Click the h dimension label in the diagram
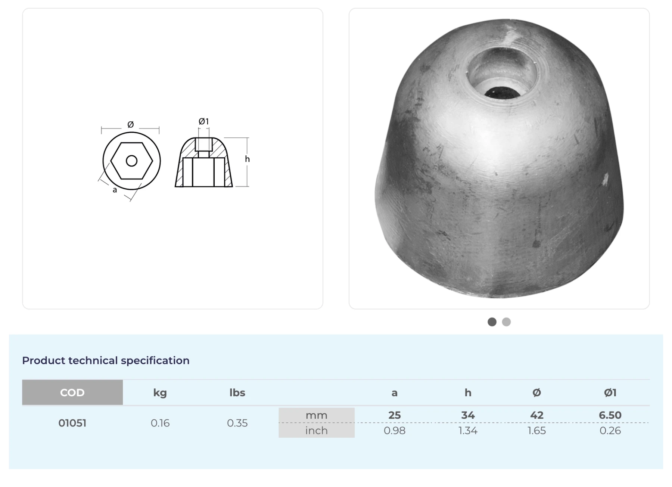 click(247, 159)
